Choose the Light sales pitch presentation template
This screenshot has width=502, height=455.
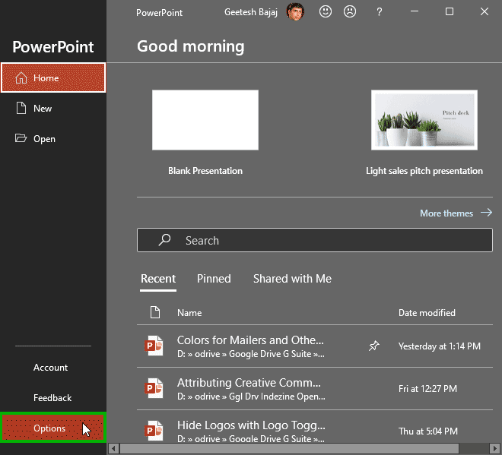point(424,120)
